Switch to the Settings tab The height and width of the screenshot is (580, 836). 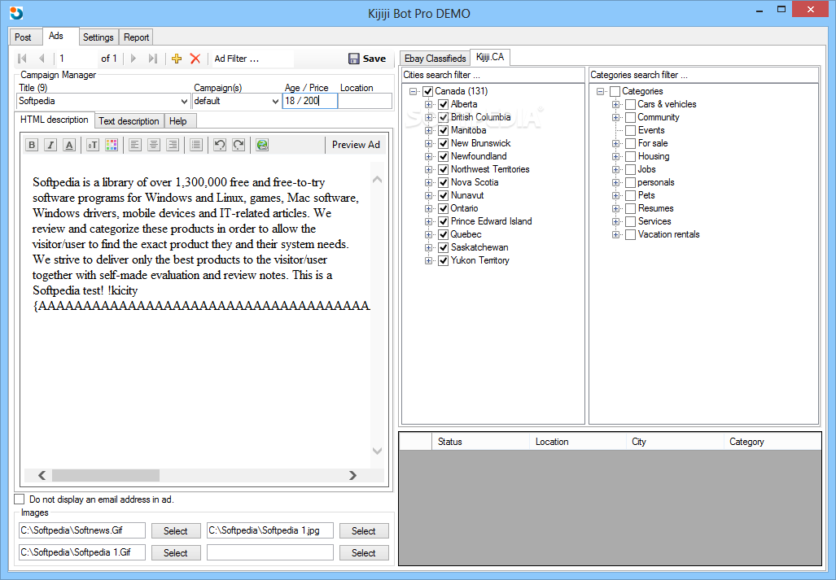pyautogui.click(x=98, y=37)
